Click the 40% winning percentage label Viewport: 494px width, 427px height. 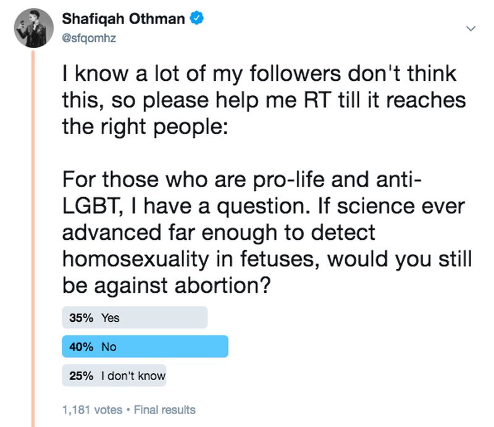[81, 347]
